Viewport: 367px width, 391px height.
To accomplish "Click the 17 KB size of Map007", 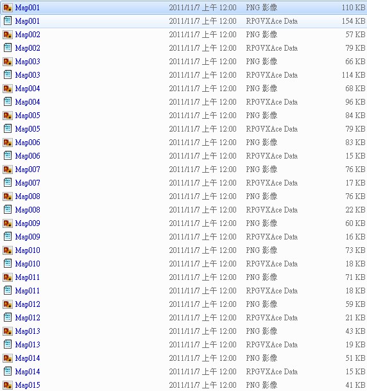I will [x=355, y=182].
